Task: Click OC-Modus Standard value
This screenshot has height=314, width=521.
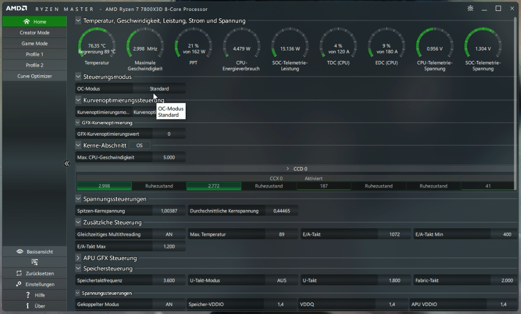Action: tap(159, 89)
